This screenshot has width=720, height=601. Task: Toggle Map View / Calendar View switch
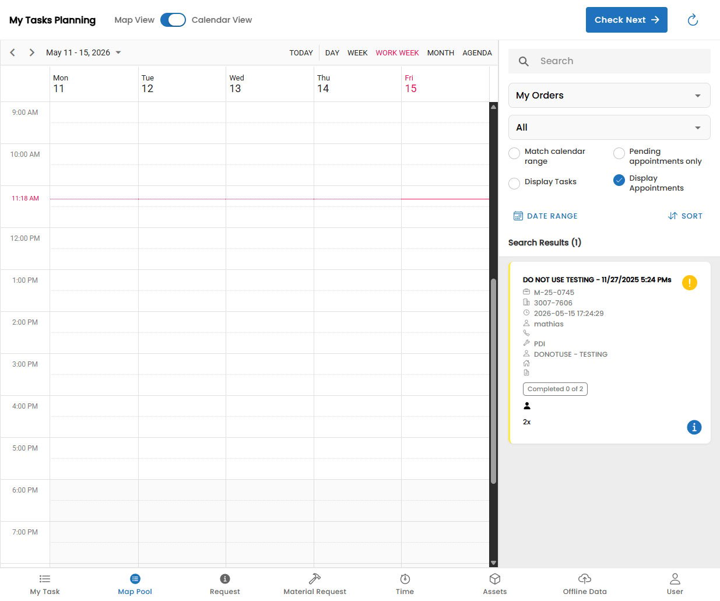pyautogui.click(x=173, y=20)
